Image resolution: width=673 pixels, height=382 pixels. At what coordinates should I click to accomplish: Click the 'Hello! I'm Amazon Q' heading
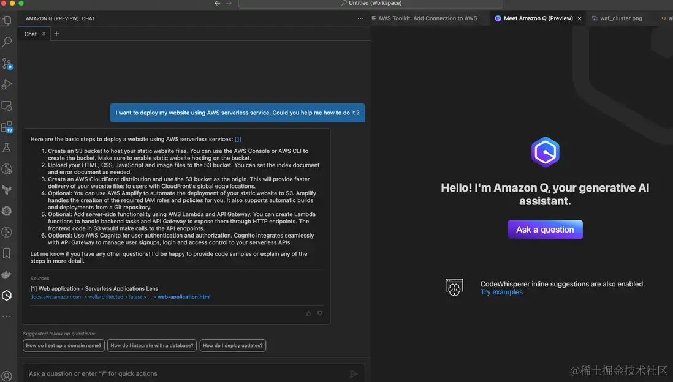[x=545, y=194]
